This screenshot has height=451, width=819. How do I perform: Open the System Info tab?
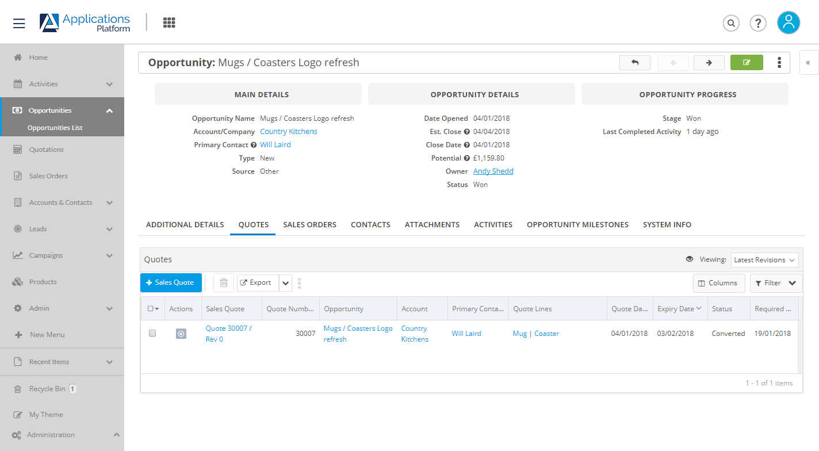point(667,225)
